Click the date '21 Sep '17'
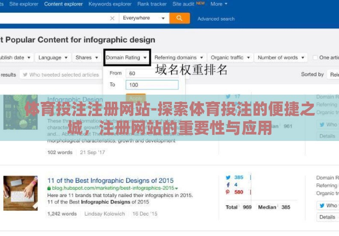 pyautogui.click(x=92, y=152)
